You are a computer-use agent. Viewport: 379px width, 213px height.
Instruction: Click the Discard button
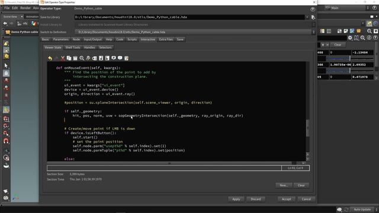point(256,199)
